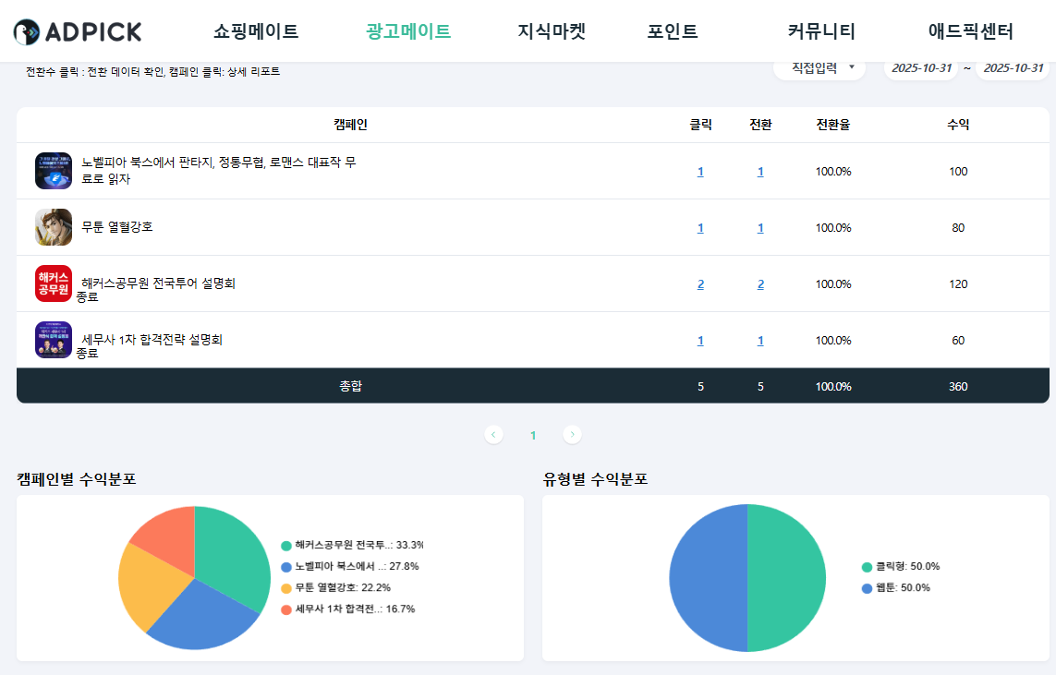Toggle 웹툰 legend marker in type chart
Viewport: 1056px width, 675px height.
point(867,588)
